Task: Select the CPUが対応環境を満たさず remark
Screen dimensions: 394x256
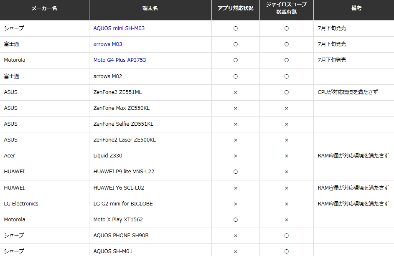Action: pyautogui.click(x=348, y=92)
